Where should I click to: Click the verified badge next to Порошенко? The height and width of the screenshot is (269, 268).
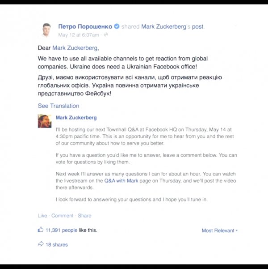pos(117,26)
